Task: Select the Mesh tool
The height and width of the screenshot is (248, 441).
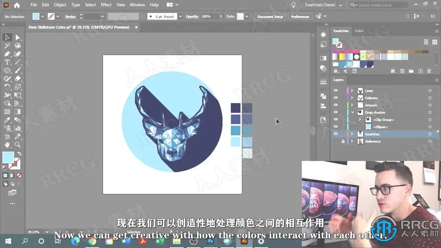Action: (x=7, y=112)
